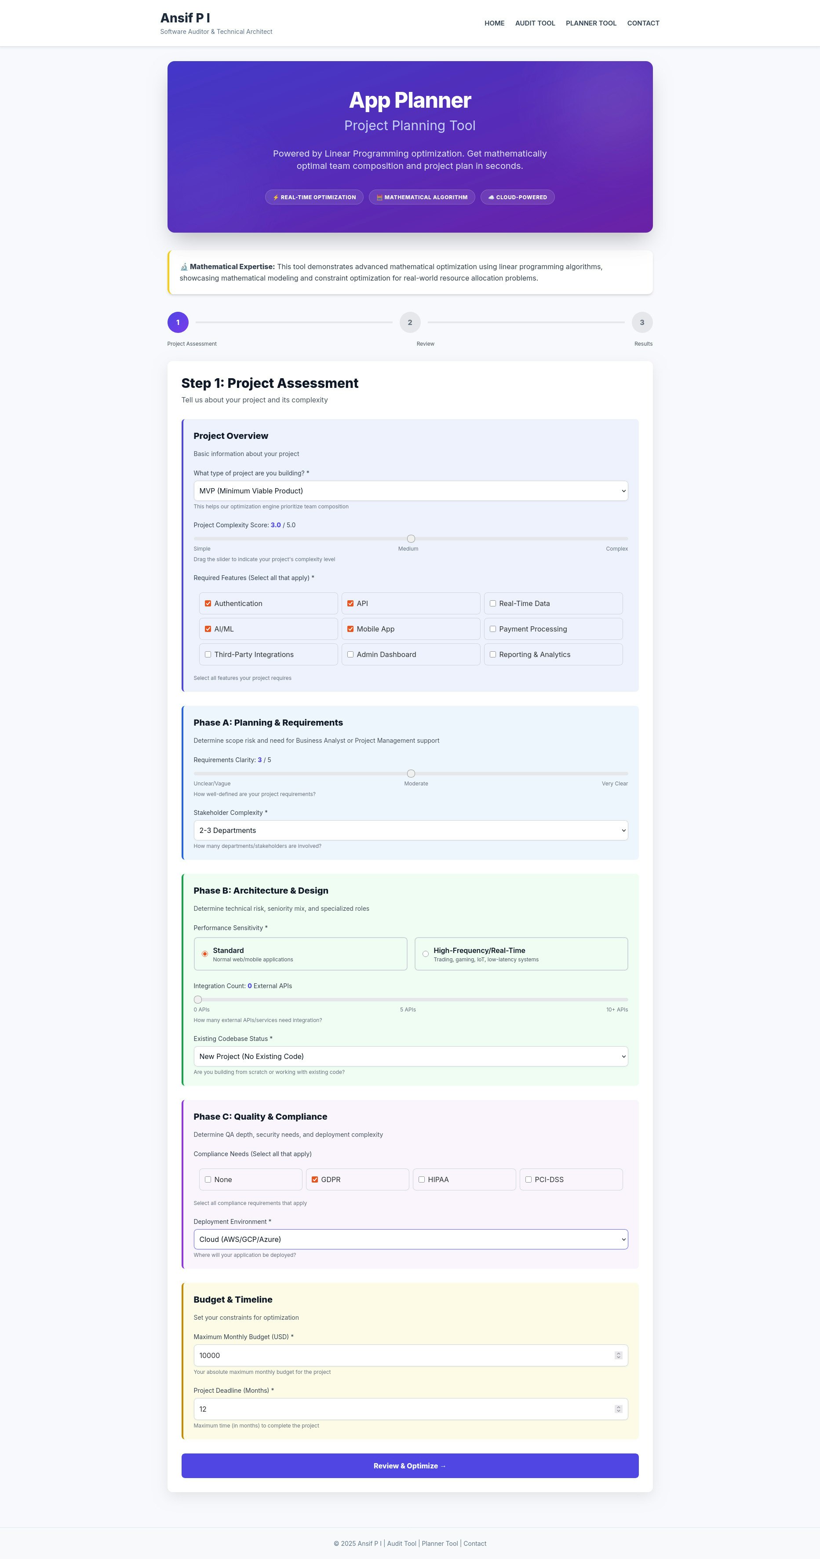Enable the Real-Time Data feature checkbox

pyautogui.click(x=493, y=603)
